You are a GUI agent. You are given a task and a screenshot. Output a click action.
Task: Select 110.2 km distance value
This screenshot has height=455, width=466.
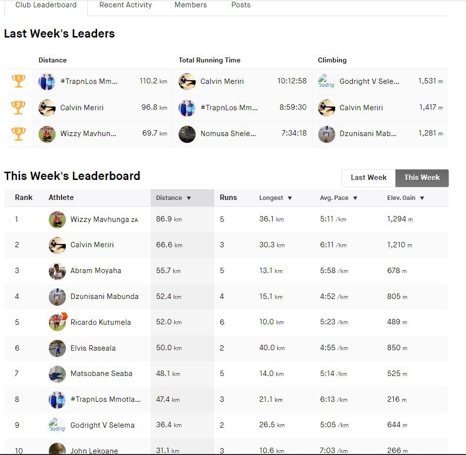(153, 81)
